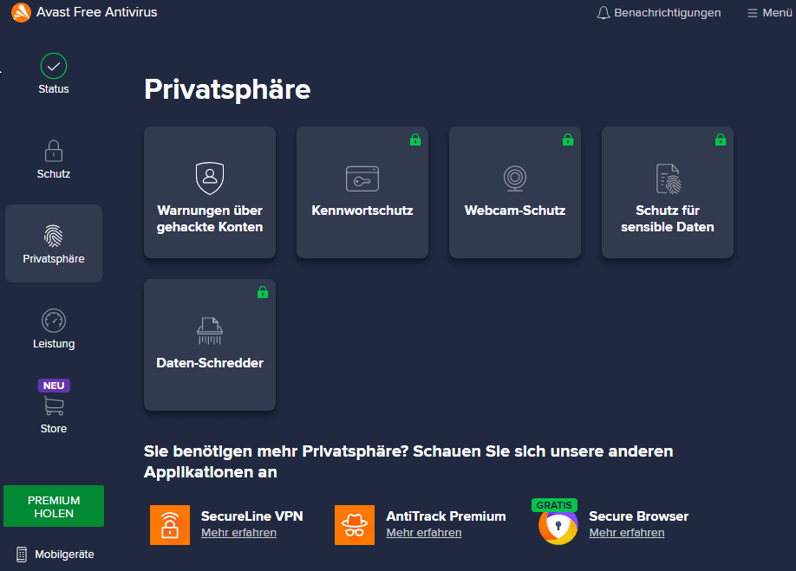The height and width of the screenshot is (571, 796).
Task: Click shield icon for Warnungen über gehackte Konten
Action: pos(210,178)
